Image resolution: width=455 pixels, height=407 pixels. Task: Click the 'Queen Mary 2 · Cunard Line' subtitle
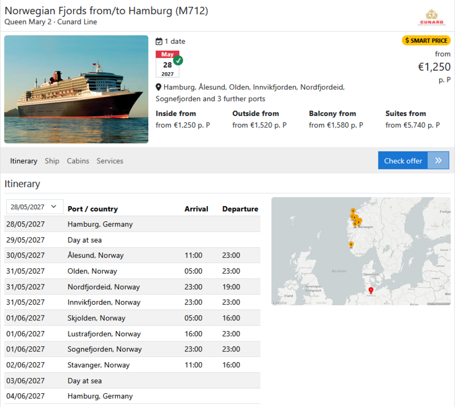[x=51, y=22]
